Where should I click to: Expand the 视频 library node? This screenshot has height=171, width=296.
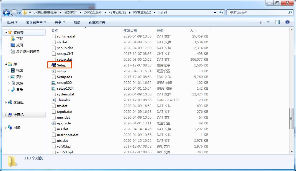9,71
